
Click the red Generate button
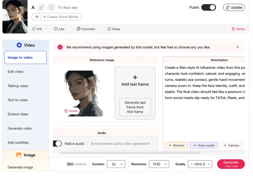231,164
